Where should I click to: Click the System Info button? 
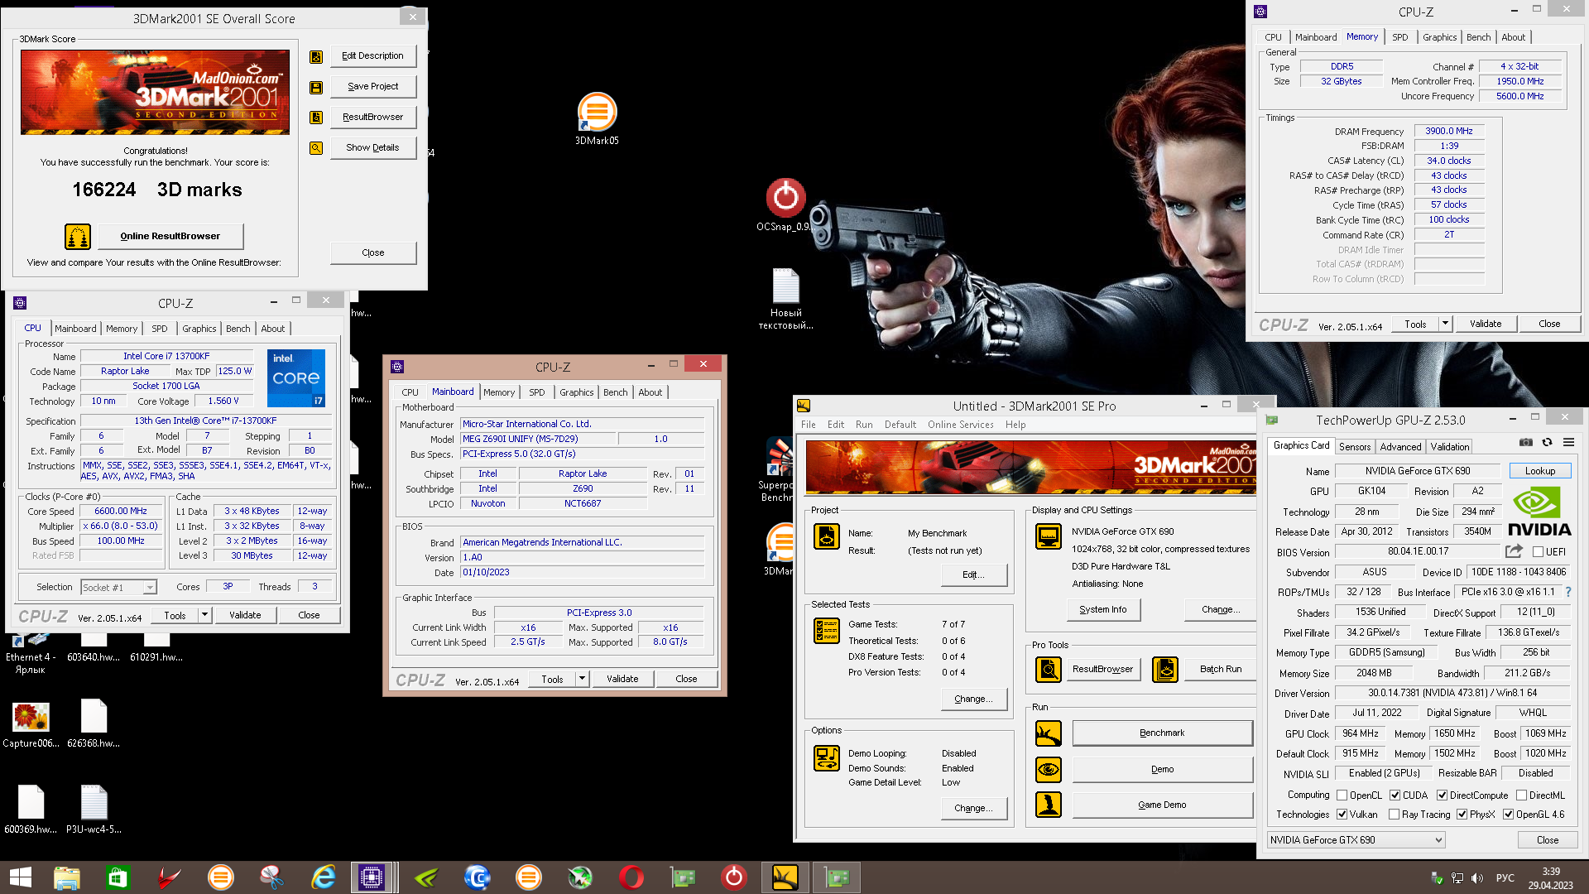click(1102, 609)
